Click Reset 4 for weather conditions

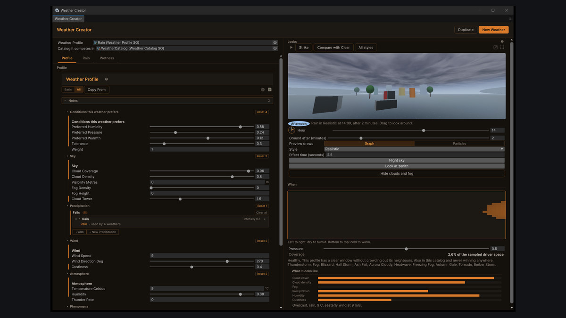[x=262, y=112]
